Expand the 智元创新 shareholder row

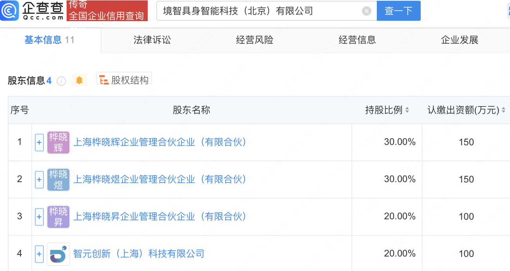[39, 254]
